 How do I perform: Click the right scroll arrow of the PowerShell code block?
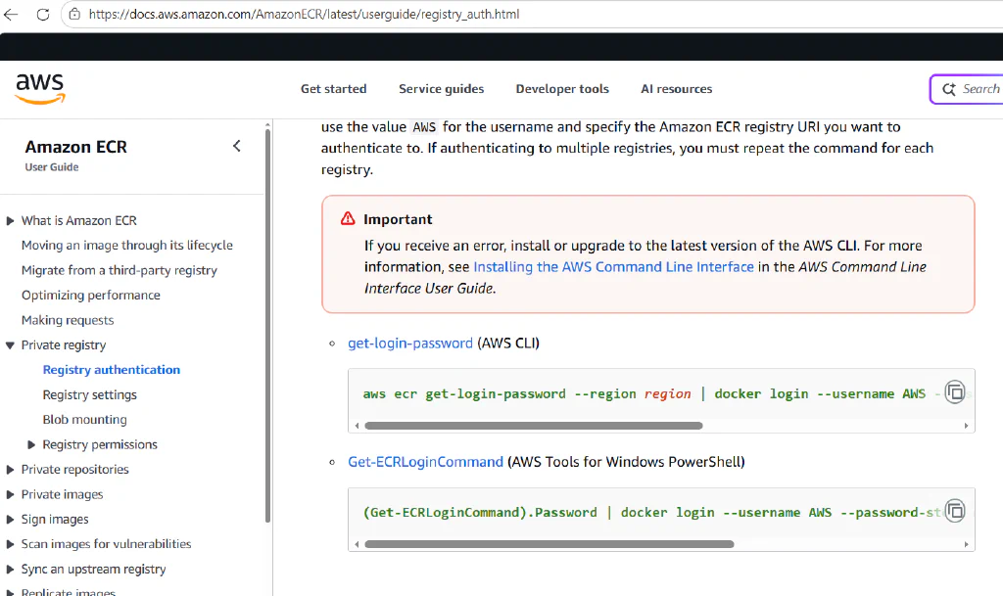[966, 544]
